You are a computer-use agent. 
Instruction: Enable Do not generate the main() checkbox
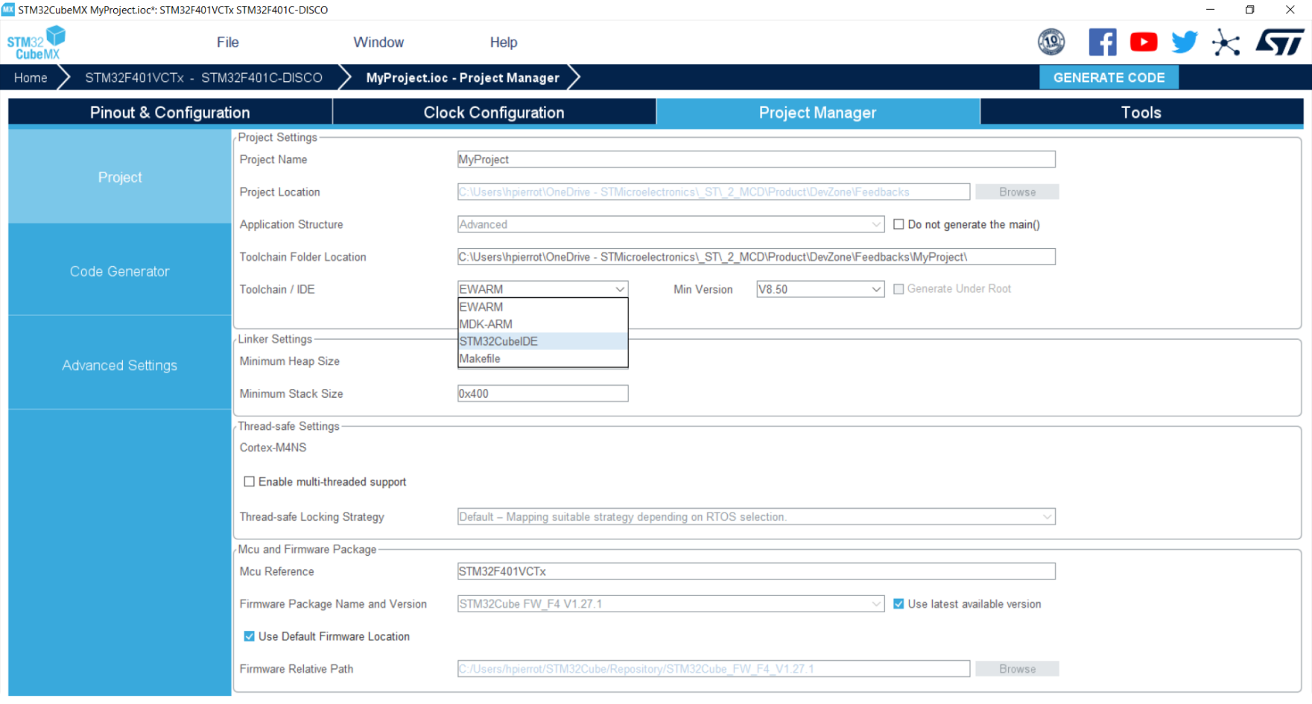(x=899, y=224)
